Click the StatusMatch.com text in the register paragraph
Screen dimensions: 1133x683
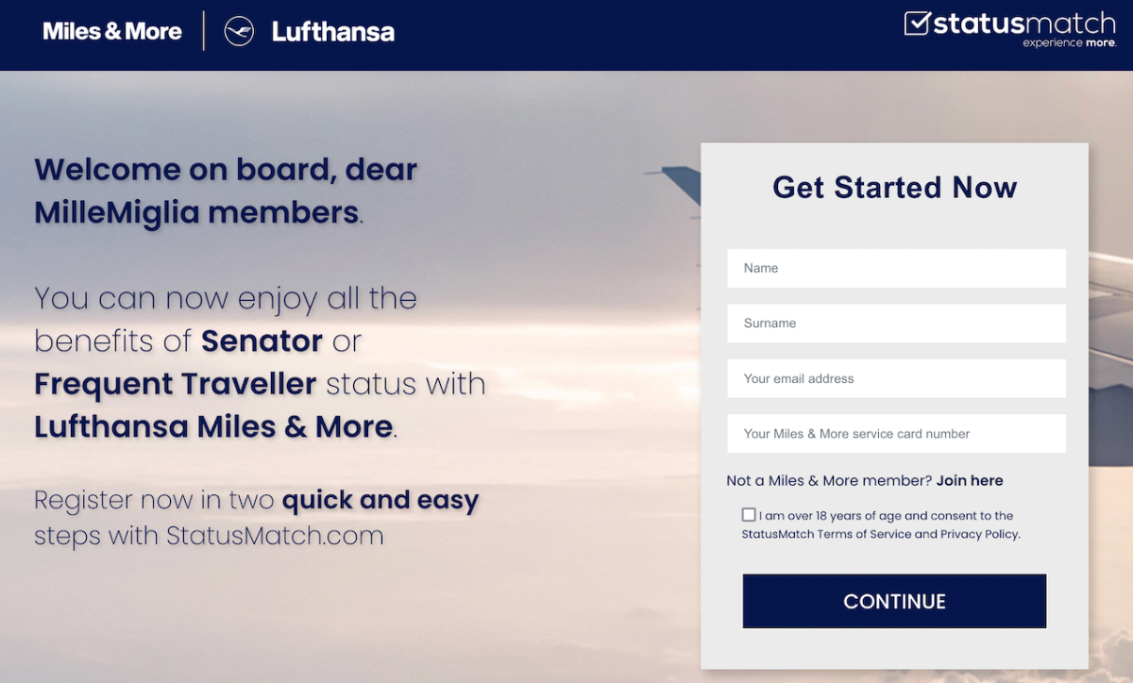[276, 536]
